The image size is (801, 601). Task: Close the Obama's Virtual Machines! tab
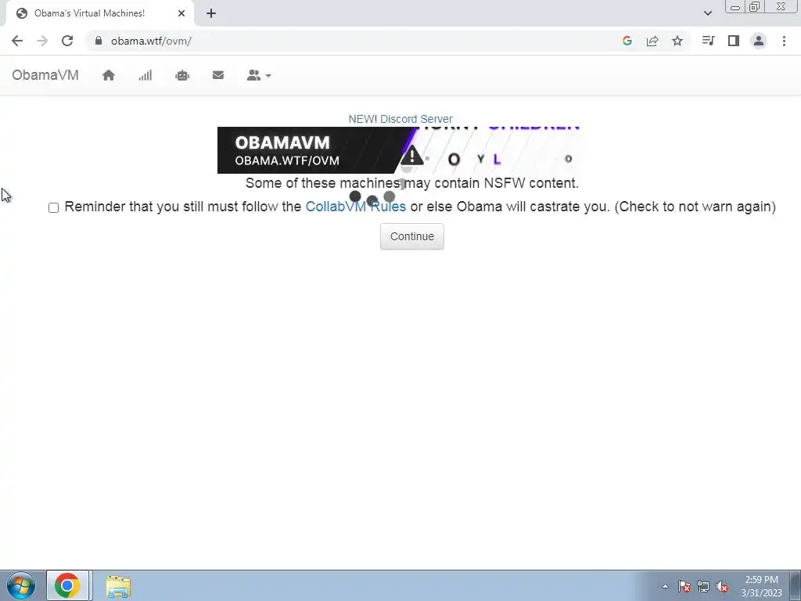tap(181, 13)
